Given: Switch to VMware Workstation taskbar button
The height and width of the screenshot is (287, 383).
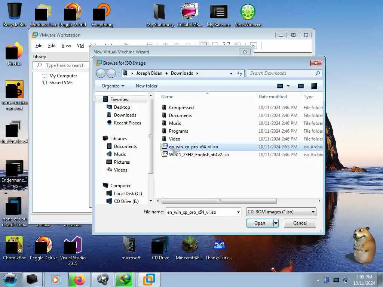Looking at the screenshot, I should tap(149, 280).
